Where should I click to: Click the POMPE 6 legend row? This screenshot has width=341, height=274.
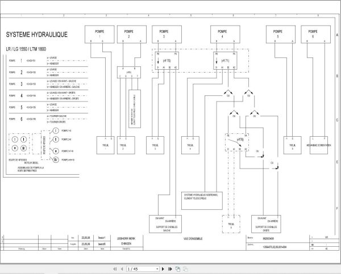[48, 119]
